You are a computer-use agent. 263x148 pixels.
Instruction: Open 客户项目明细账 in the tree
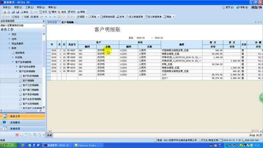30,95
